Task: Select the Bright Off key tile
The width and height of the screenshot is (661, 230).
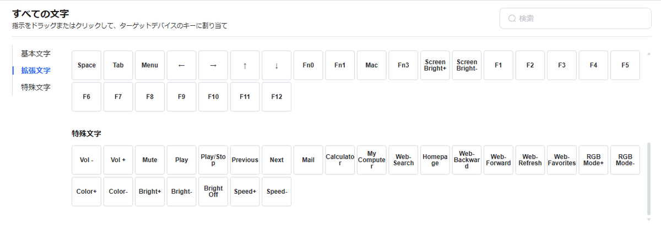Action: point(213,192)
